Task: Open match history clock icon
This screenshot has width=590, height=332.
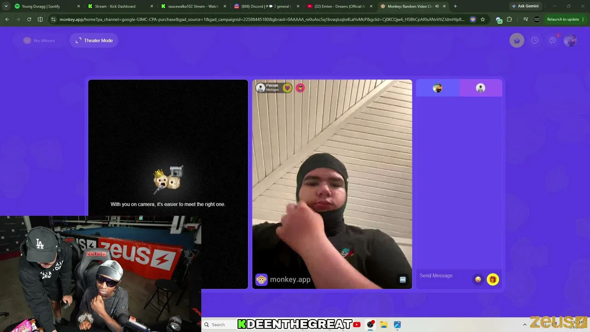Action: (x=535, y=41)
